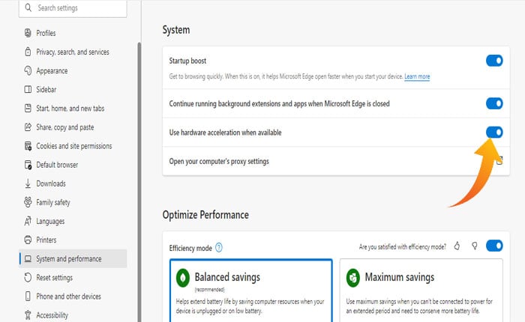Open the Learn more link
Image resolution: width=525 pixels, height=322 pixels.
click(417, 77)
